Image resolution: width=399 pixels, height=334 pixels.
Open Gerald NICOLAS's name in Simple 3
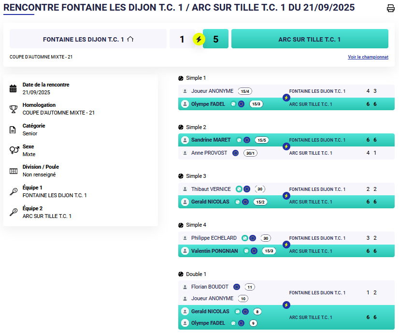(210, 202)
